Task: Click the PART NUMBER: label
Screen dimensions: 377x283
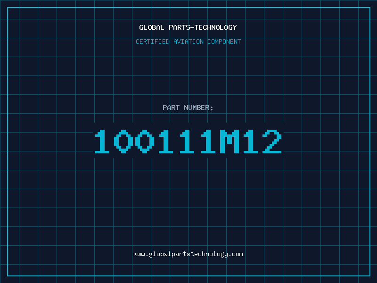Action: pyautogui.click(x=188, y=108)
